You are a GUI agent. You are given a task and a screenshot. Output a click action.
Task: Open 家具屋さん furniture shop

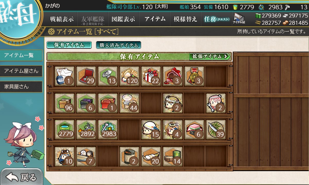[x=21, y=87]
